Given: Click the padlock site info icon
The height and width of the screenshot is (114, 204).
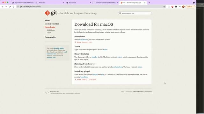Looking at the screenshot, I should pyautogui.click(x=18, y=7).
